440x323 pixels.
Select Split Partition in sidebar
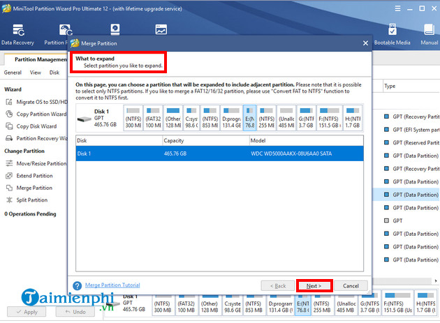[31, 200]
